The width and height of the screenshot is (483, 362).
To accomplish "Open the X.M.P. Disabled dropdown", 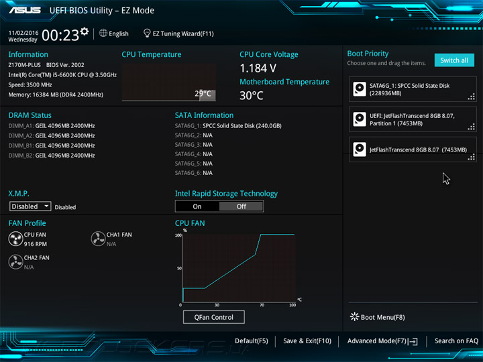I will 30,206.
